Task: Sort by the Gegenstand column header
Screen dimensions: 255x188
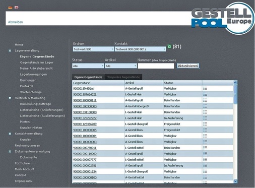Action: [x=98, y=83]
